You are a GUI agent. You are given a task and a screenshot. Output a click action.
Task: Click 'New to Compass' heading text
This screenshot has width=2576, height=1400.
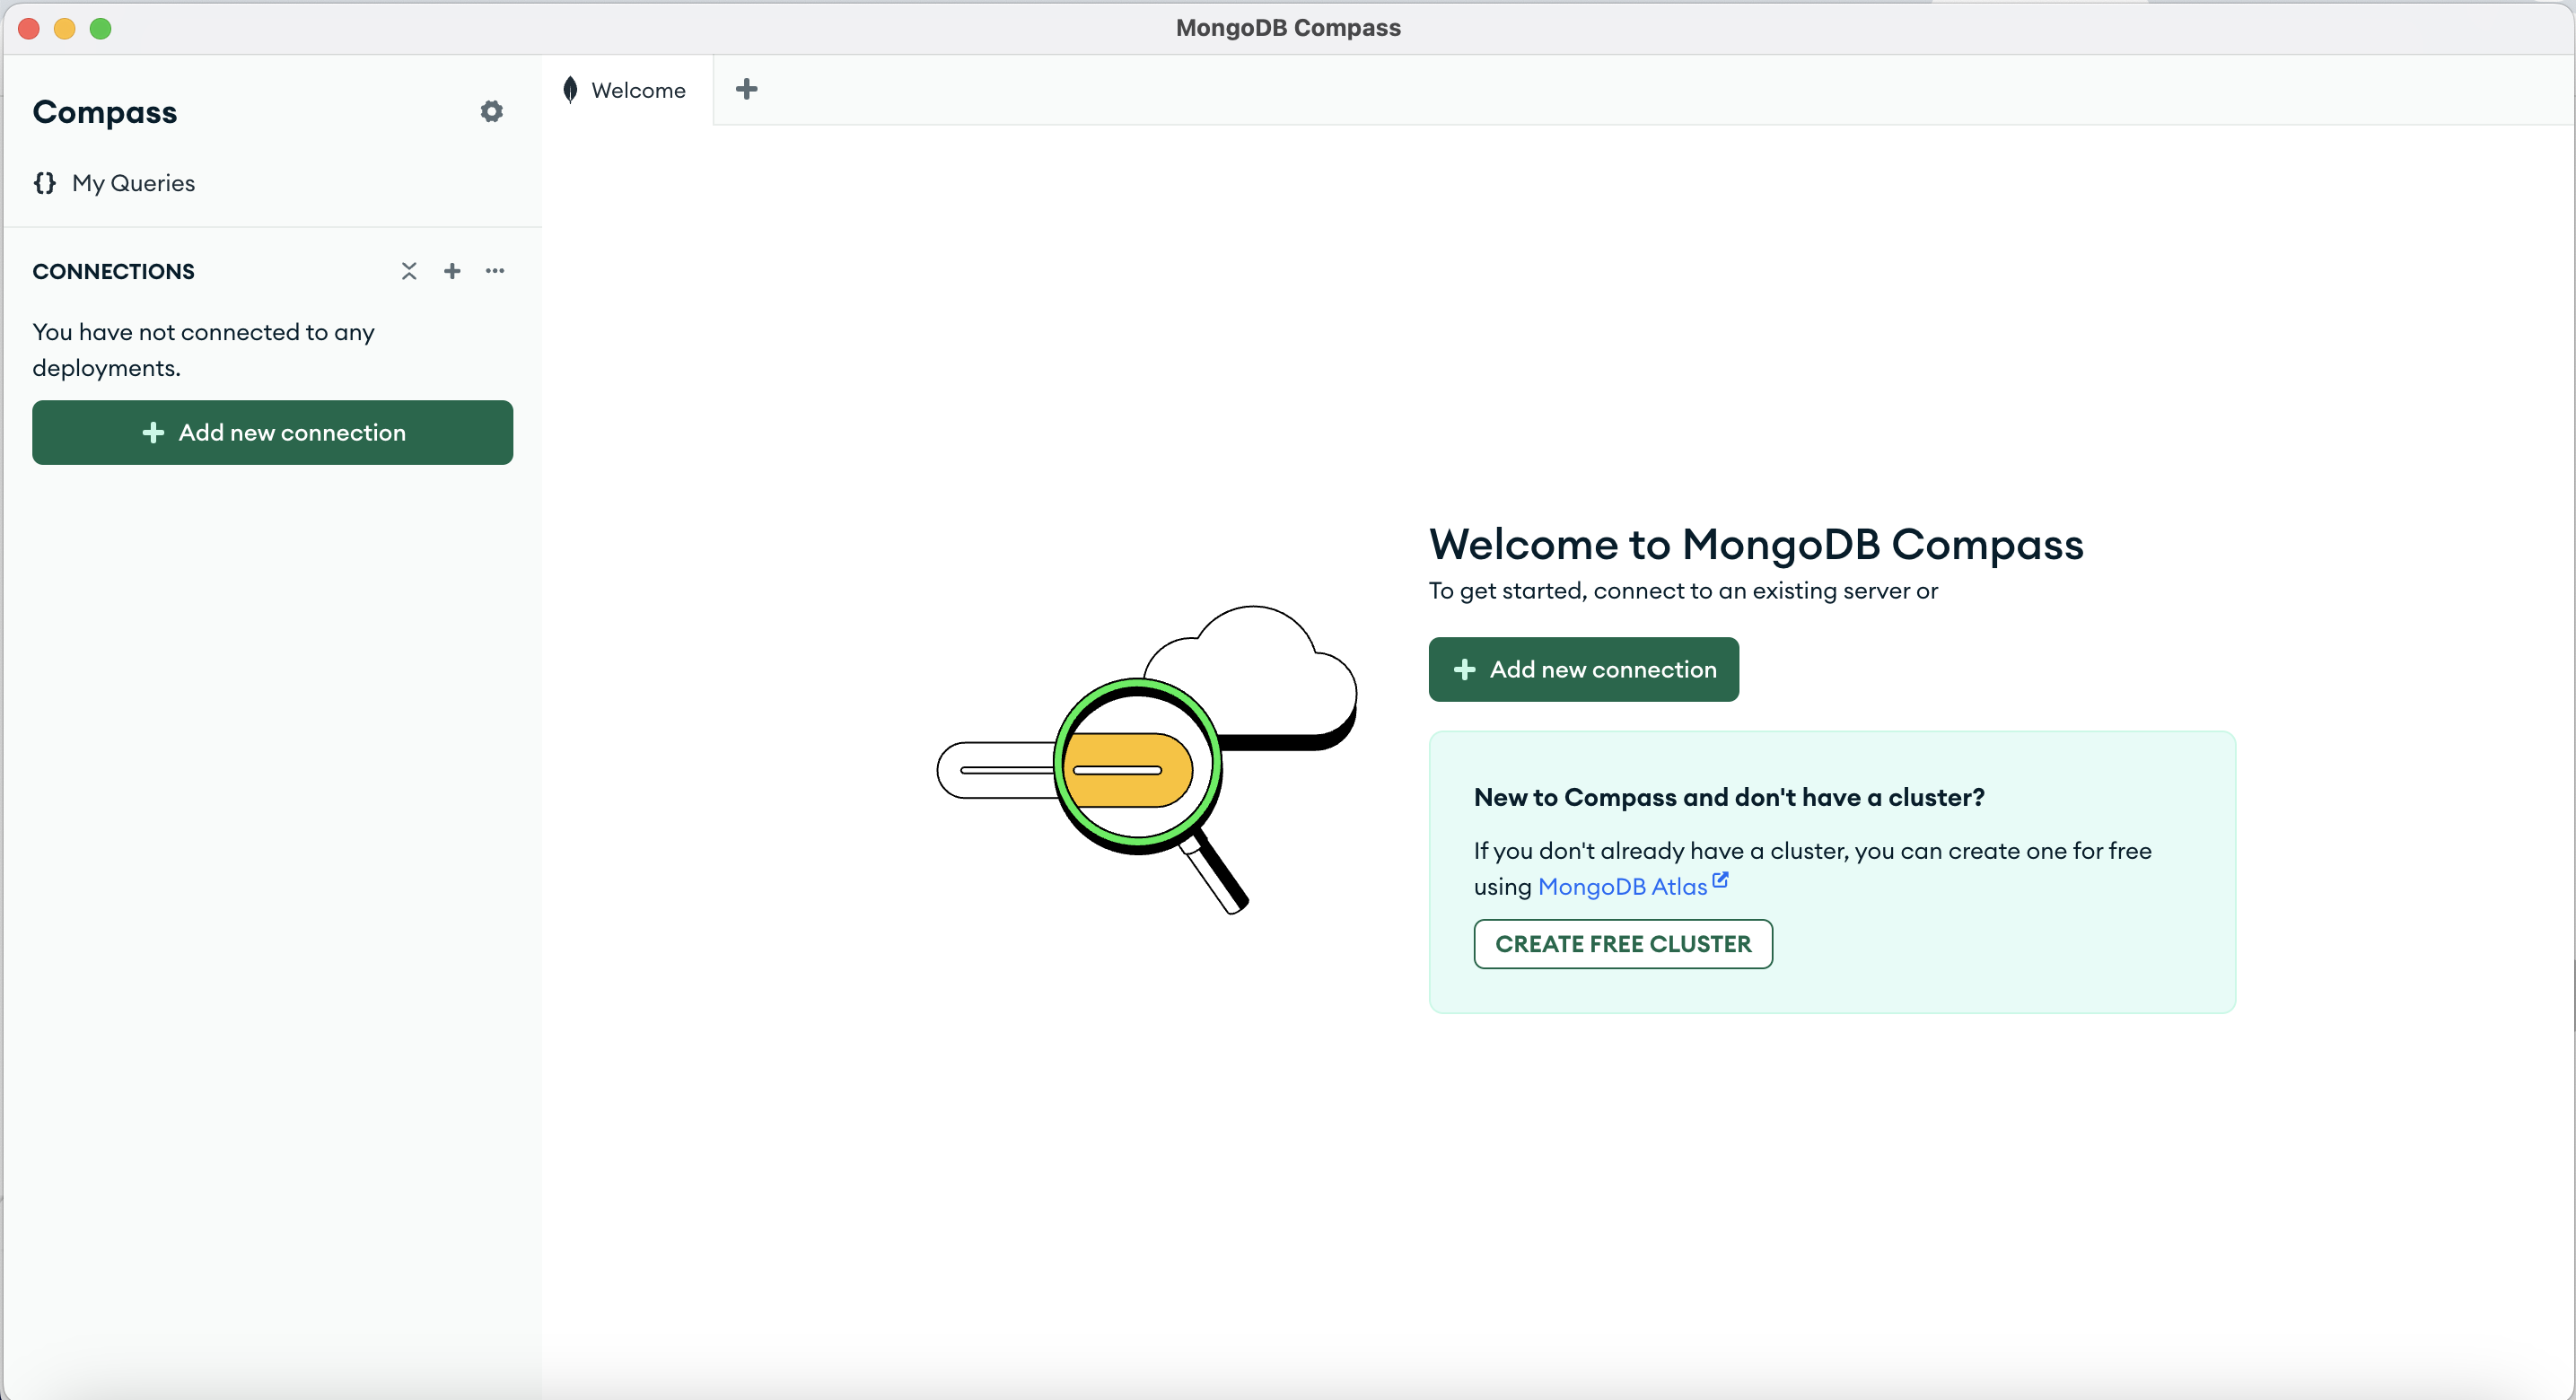[x=1729, y=797]
